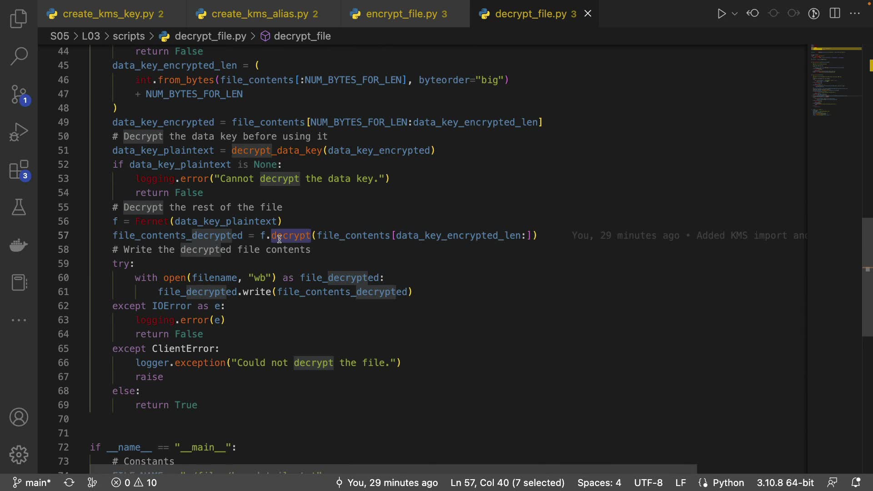
Task: Toggle split editor layout button
Action: tap(835, 14)
